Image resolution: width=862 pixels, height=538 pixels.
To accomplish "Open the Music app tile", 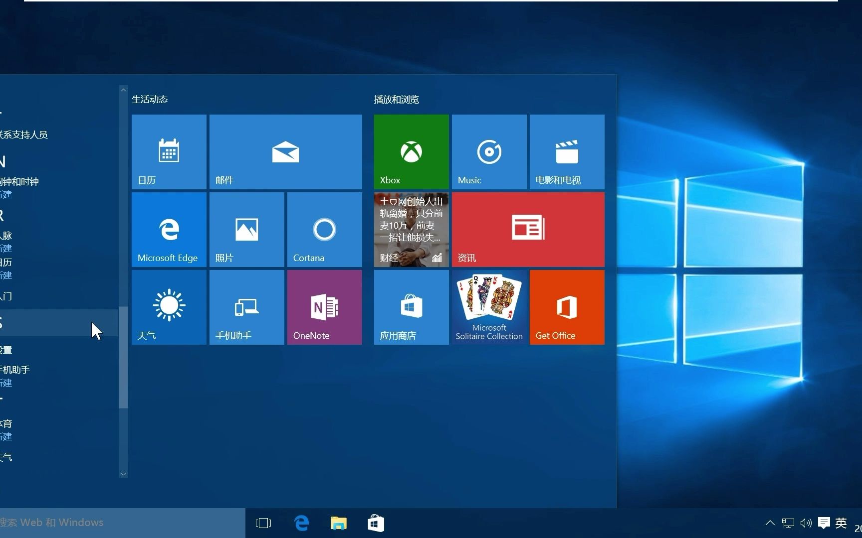I will pos(488,151).
